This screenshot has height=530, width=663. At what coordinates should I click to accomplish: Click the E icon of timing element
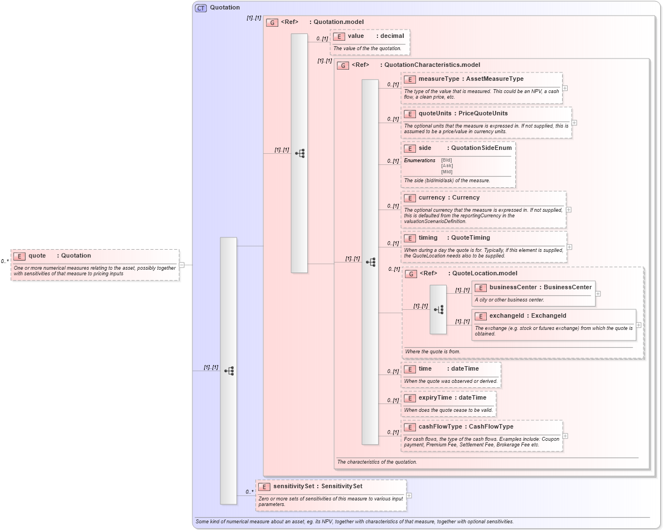[x=410, y=239]
